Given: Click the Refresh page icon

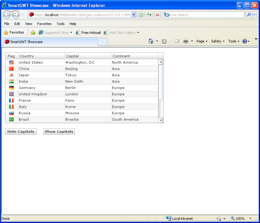Looking at the screenshot, I should click(149, 15).
